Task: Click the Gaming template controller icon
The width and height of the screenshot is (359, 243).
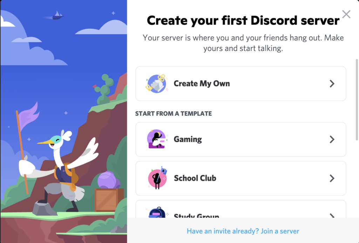Action: coord(157,139)
